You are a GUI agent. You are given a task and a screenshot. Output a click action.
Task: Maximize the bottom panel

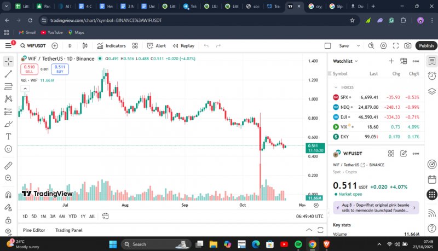[x=320, y=230]
